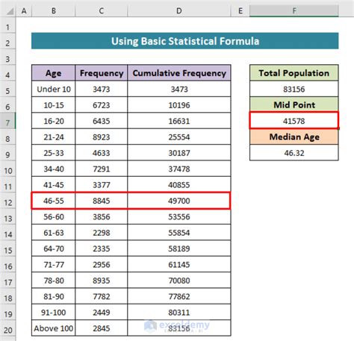Click the cumulative frequency cell 49700
Screen dimensions: 354x341
pyautogui.click(x=179, y=201)
